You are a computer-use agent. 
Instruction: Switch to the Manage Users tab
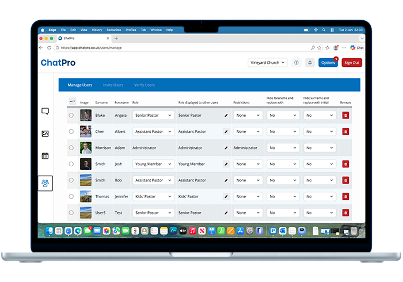[80, 85]
